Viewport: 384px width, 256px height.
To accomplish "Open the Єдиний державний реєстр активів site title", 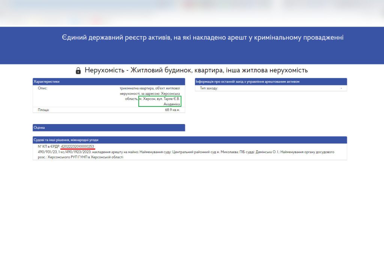I will pyautogui.click(x=202, y=37).
